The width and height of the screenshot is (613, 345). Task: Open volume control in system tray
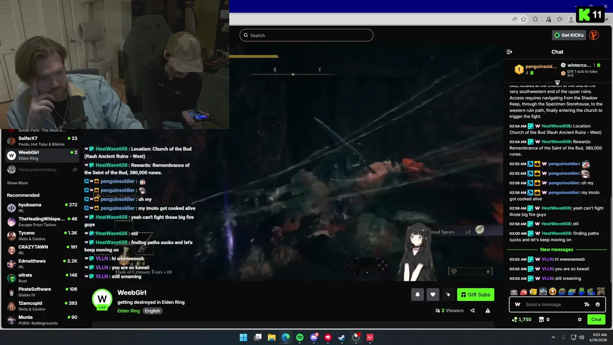(581, 337)
